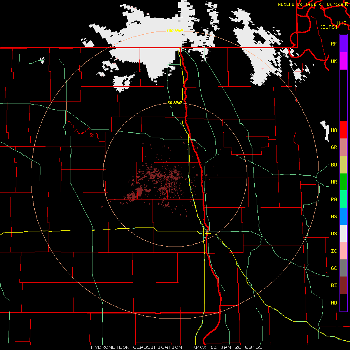350x350 pixels.
Task: Click the '00:55' timestamp
Action: (x=254, y=347)
